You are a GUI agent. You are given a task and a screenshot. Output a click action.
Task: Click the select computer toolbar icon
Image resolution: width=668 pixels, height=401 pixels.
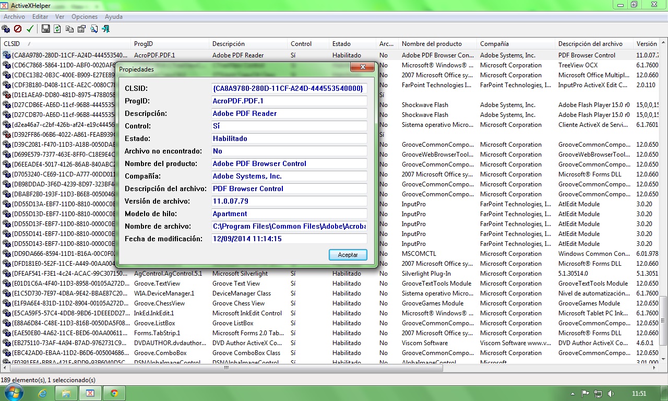[x=6, y=29]
